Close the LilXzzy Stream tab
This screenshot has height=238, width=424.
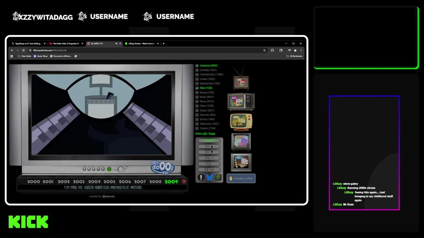(x=158, y=43)
